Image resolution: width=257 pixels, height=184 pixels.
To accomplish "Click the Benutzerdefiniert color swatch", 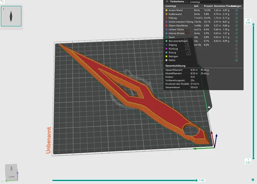I will [x=166, y=41].
